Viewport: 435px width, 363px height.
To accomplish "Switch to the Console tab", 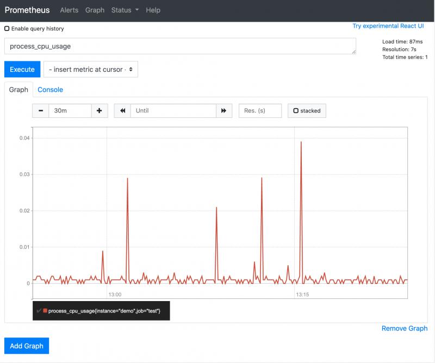I will point(50,90).
